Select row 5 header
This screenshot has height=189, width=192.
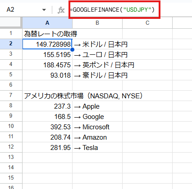pos(11,75)
